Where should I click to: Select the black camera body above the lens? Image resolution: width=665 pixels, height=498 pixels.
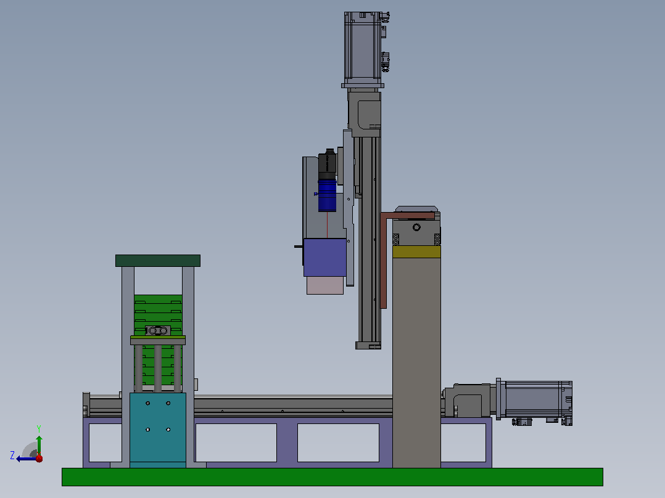327,164
